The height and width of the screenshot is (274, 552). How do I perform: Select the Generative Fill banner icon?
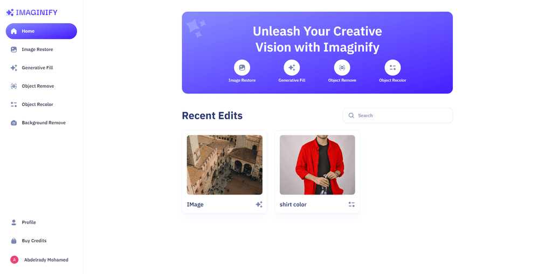tap(292, 67)
